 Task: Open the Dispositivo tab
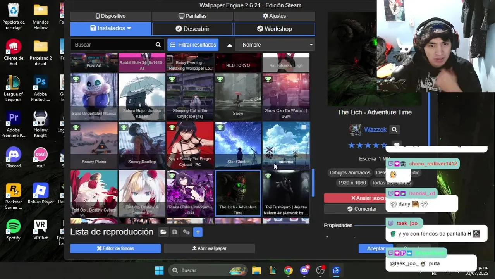click(111, 16)
